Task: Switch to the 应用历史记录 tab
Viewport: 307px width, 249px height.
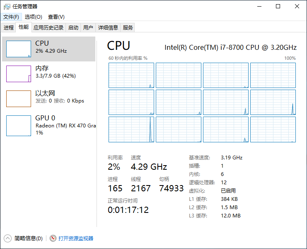Action: [x=48, y=28]
